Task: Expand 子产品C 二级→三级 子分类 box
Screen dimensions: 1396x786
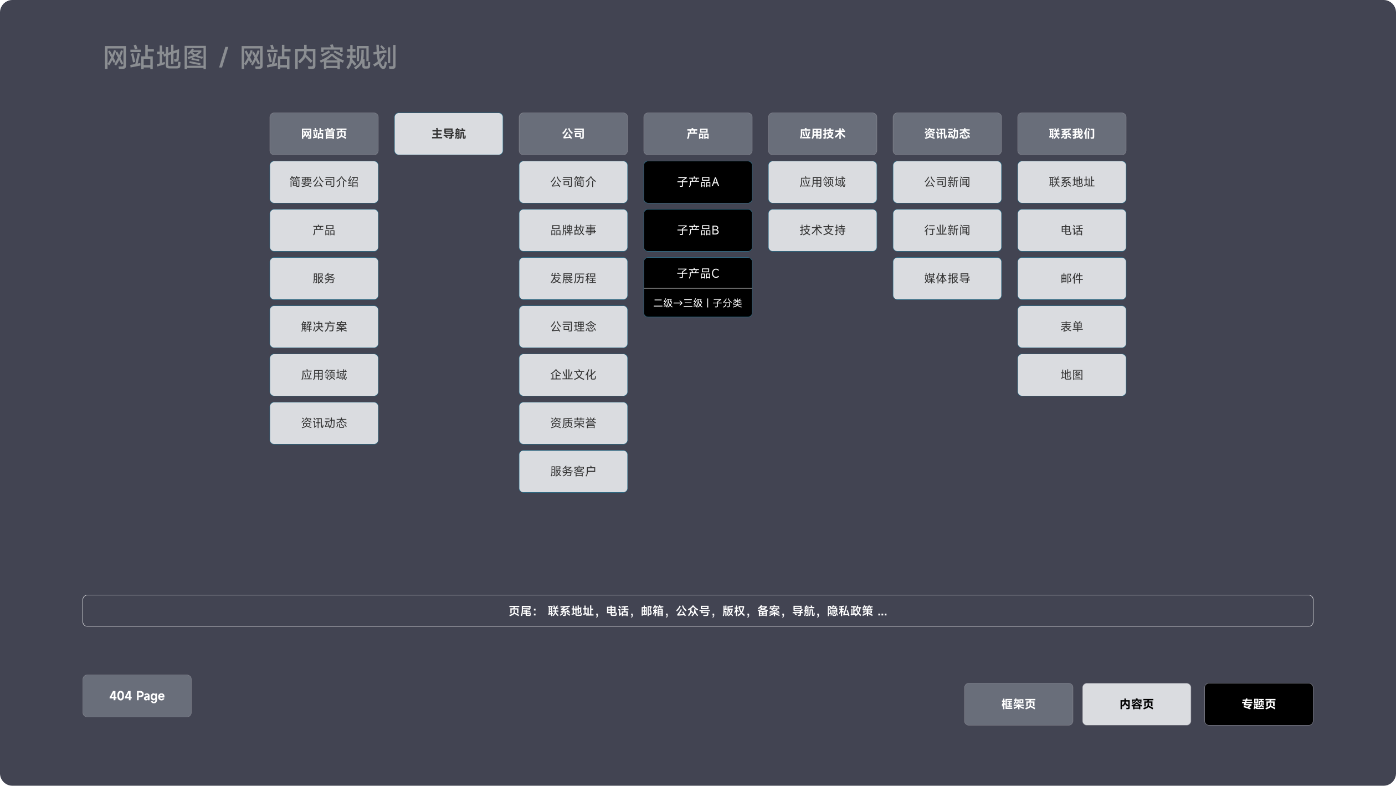Action: point(697,287)
